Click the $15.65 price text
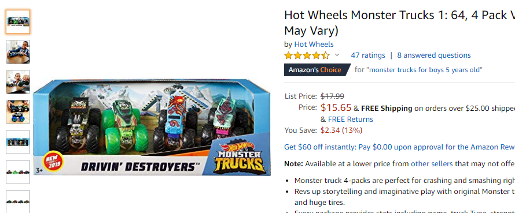The height and width of the screenshot is (213, 515). [336, 107]
